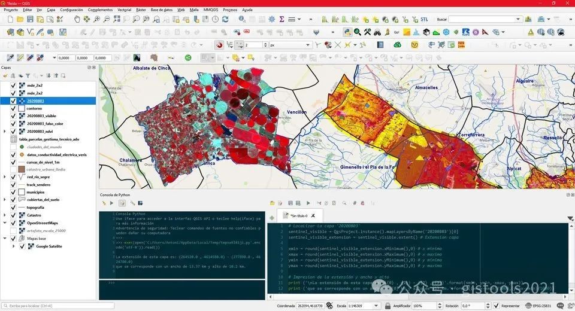
Task: Click the NN Join plugin icon
Action: 461,45
